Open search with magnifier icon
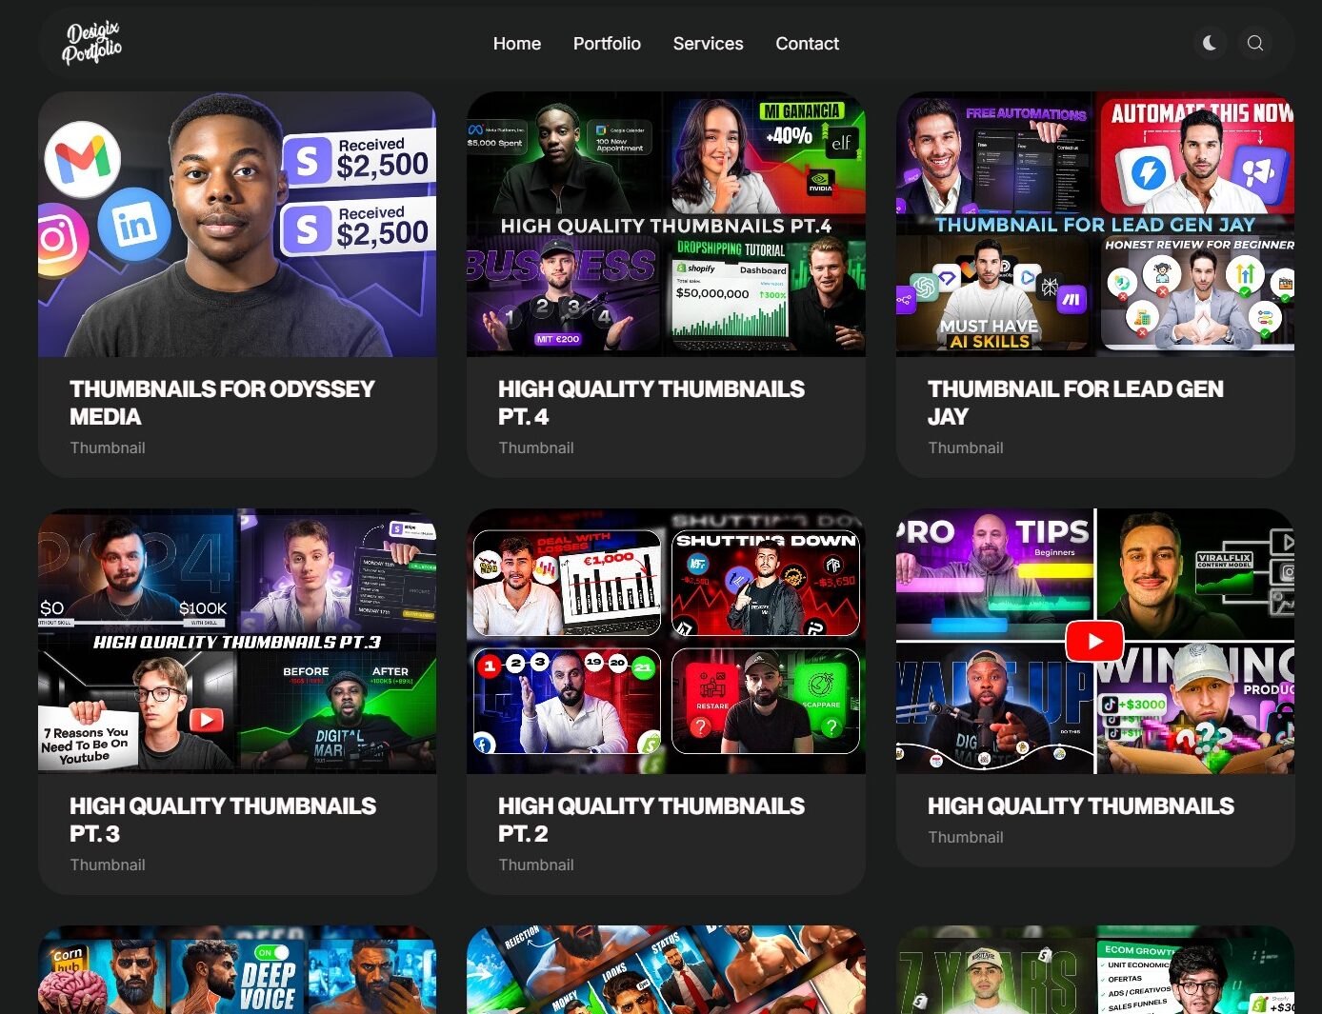The image size is (1322, 1014). 1254,43
